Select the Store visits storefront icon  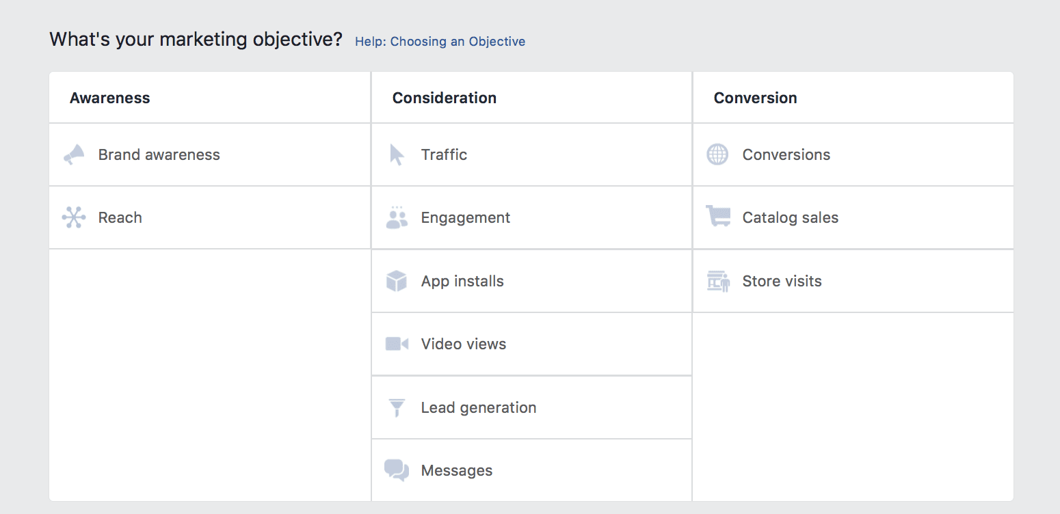[717, 281]
